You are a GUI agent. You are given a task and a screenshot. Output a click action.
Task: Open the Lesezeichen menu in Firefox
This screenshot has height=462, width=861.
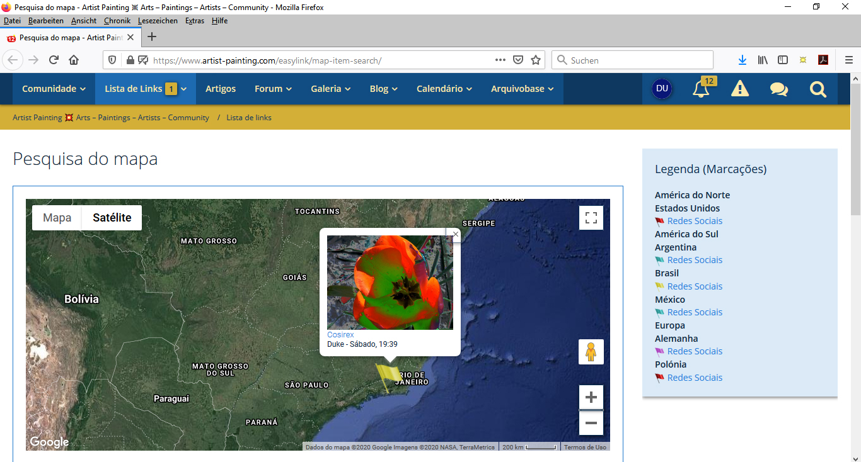point(158,21)
